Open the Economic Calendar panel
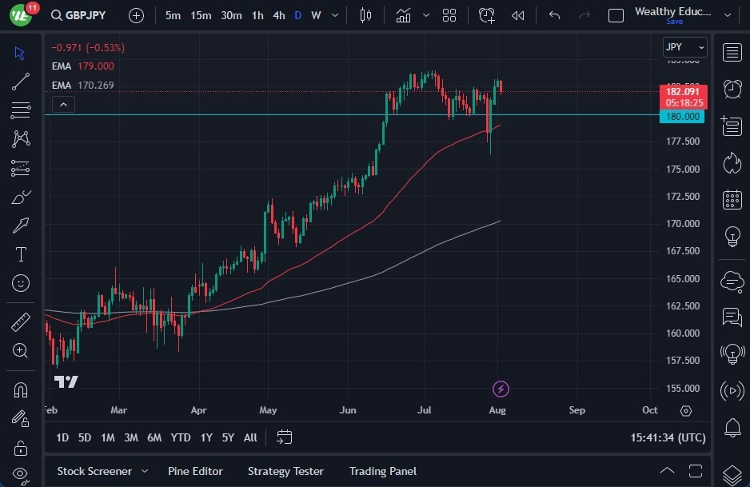 pos(732,200)
